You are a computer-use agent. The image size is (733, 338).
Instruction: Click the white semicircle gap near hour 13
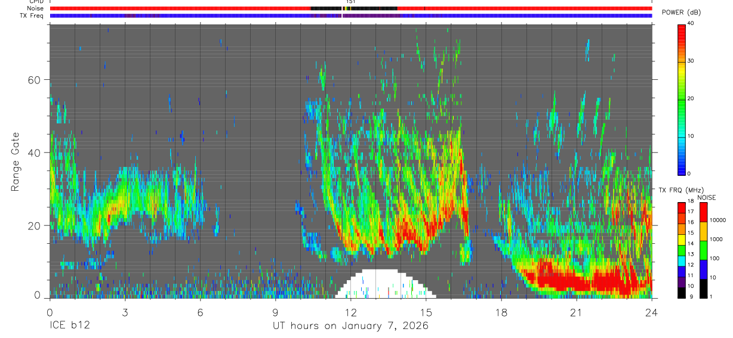(x=386, y=284)
